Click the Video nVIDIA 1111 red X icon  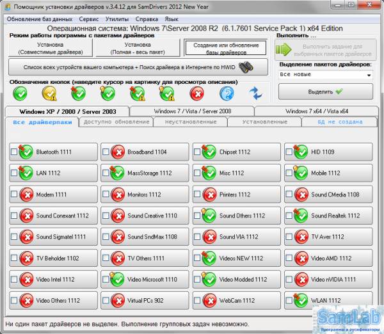(x=301, y=280)
